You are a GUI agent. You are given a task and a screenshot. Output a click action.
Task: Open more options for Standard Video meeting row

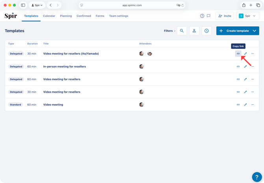pyautogui.click(x=253, y=105)
